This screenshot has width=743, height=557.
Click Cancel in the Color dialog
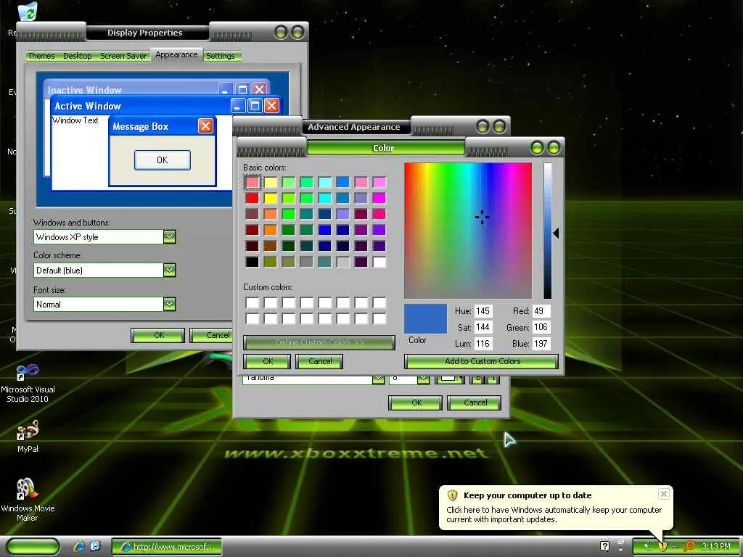[x=319, y=361]
